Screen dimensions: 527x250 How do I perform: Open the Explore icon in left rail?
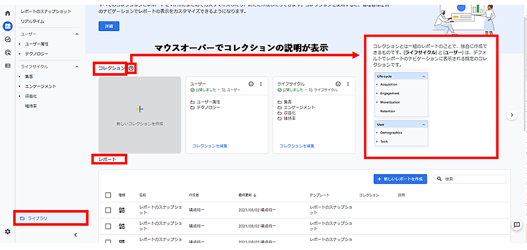[x=7, y=39]
